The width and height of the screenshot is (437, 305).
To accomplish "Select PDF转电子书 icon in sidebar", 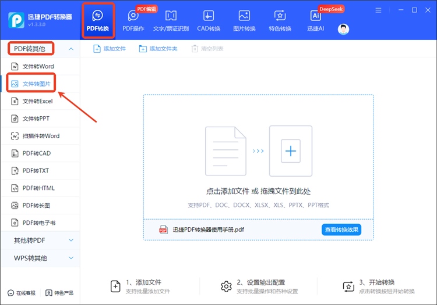I will pyautogui.click(x=15, y=223).
